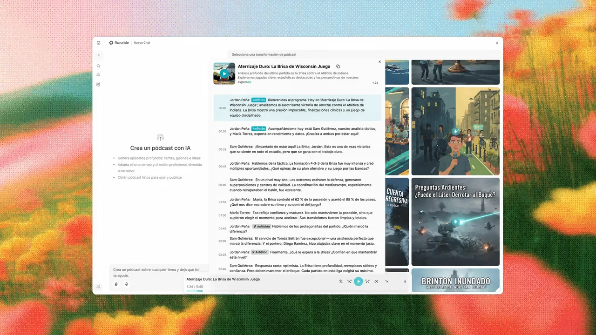Viewport: 596px width, 335px height.
Task: Attach a file with the paperclip icon
Action: click(116, 284)
